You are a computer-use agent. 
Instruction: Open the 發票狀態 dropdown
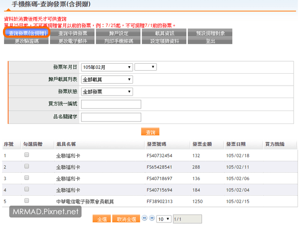[x=107, y=92]
